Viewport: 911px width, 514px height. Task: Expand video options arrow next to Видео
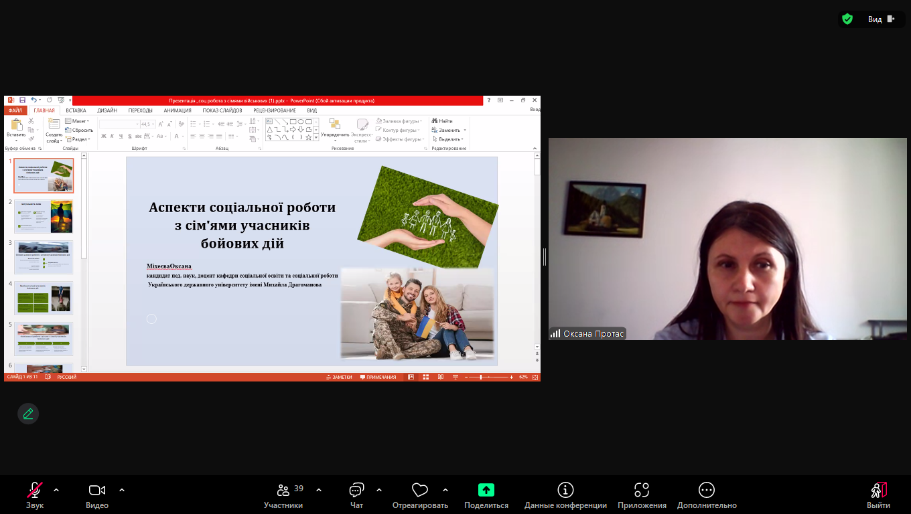pos(122,490)
